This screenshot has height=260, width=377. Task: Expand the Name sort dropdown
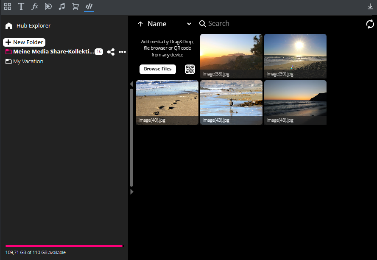[189, 24]
